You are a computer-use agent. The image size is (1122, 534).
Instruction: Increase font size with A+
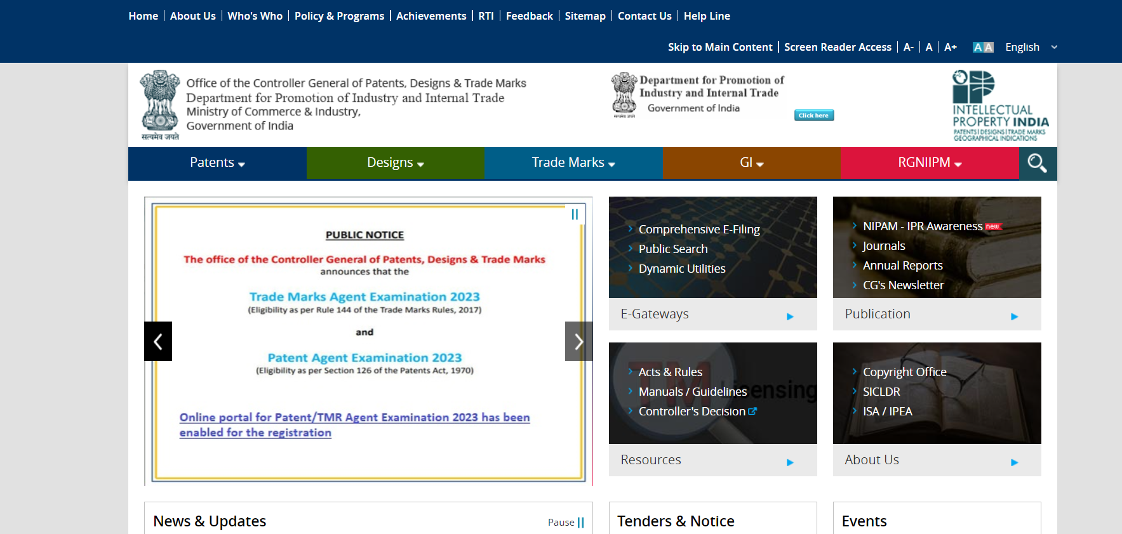pyautogui.click(x=951, y=47)
